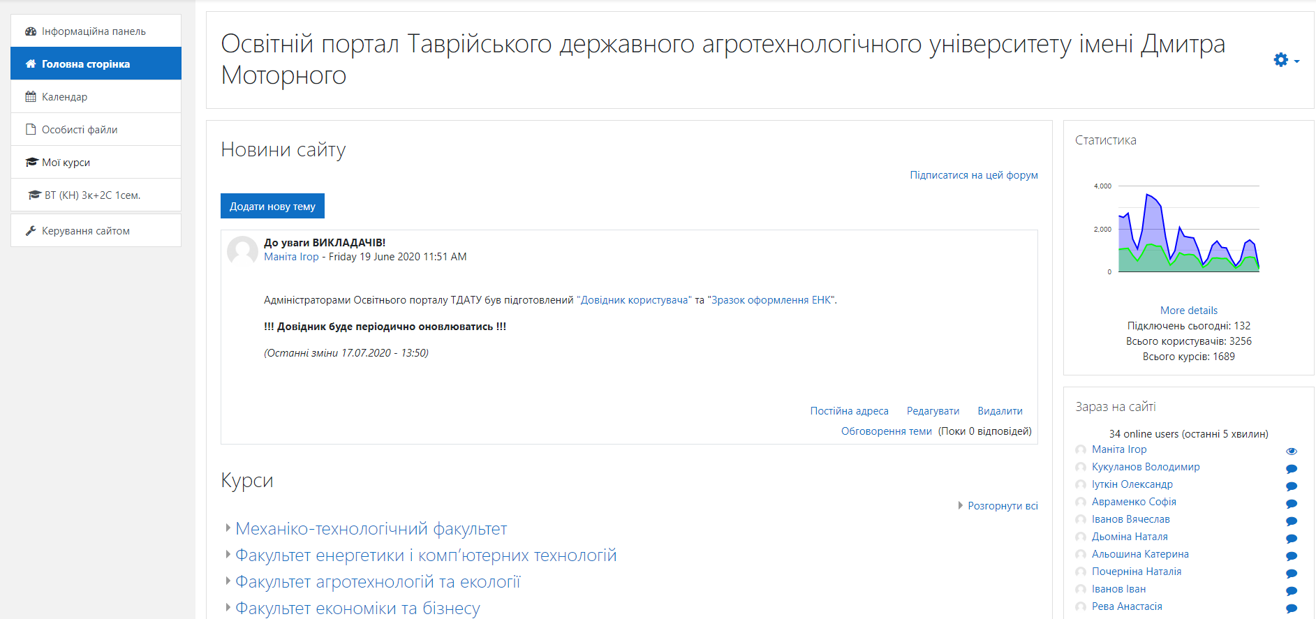This screenshot has width=1316, height=619.
Task: Open online user Авраменко Софія profile
Action: pos(1134,502)
